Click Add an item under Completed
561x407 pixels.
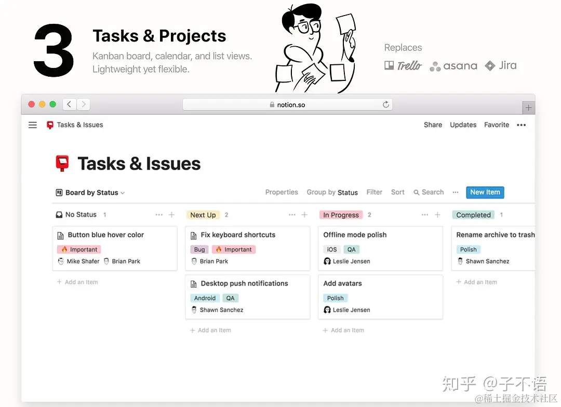pyautogui.click(x=476, y=282)
